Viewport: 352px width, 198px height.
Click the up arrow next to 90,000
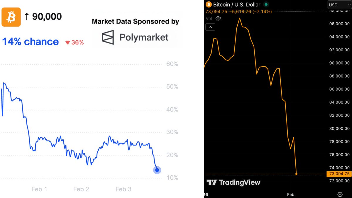click(27, 17)
